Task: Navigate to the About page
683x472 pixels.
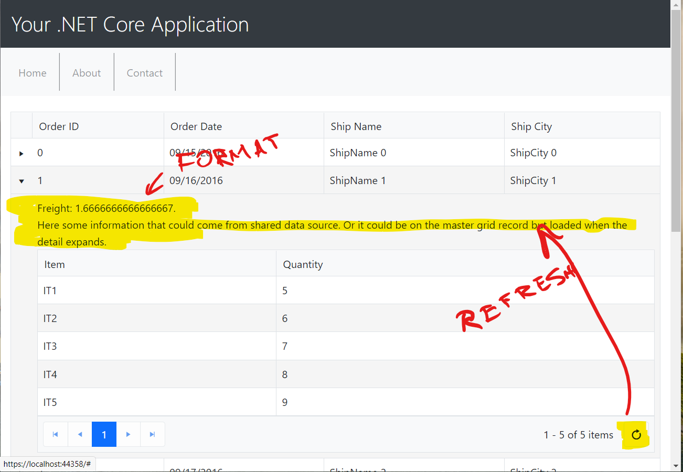Action: (x=87, y=73)
